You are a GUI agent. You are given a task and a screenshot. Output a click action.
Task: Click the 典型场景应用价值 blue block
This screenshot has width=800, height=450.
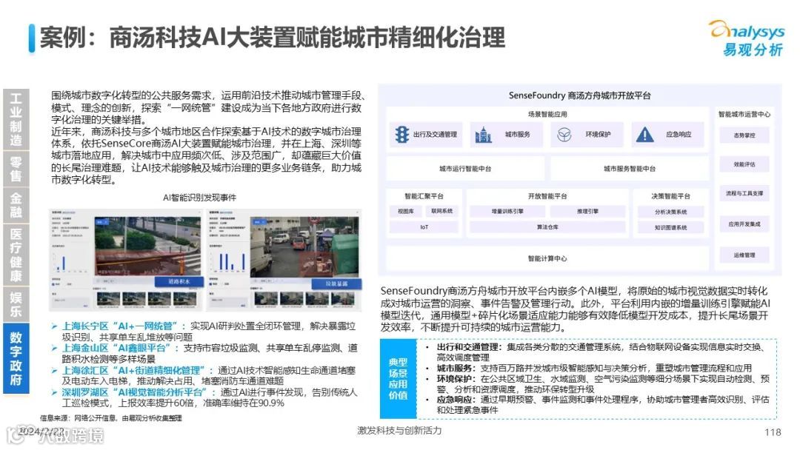398,379
